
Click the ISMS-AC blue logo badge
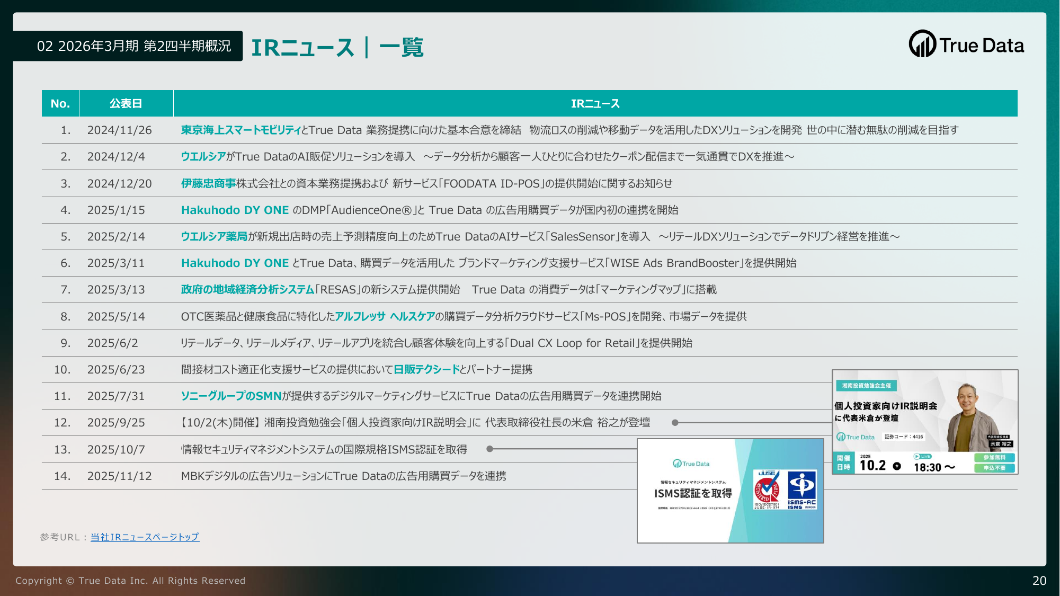801,490
